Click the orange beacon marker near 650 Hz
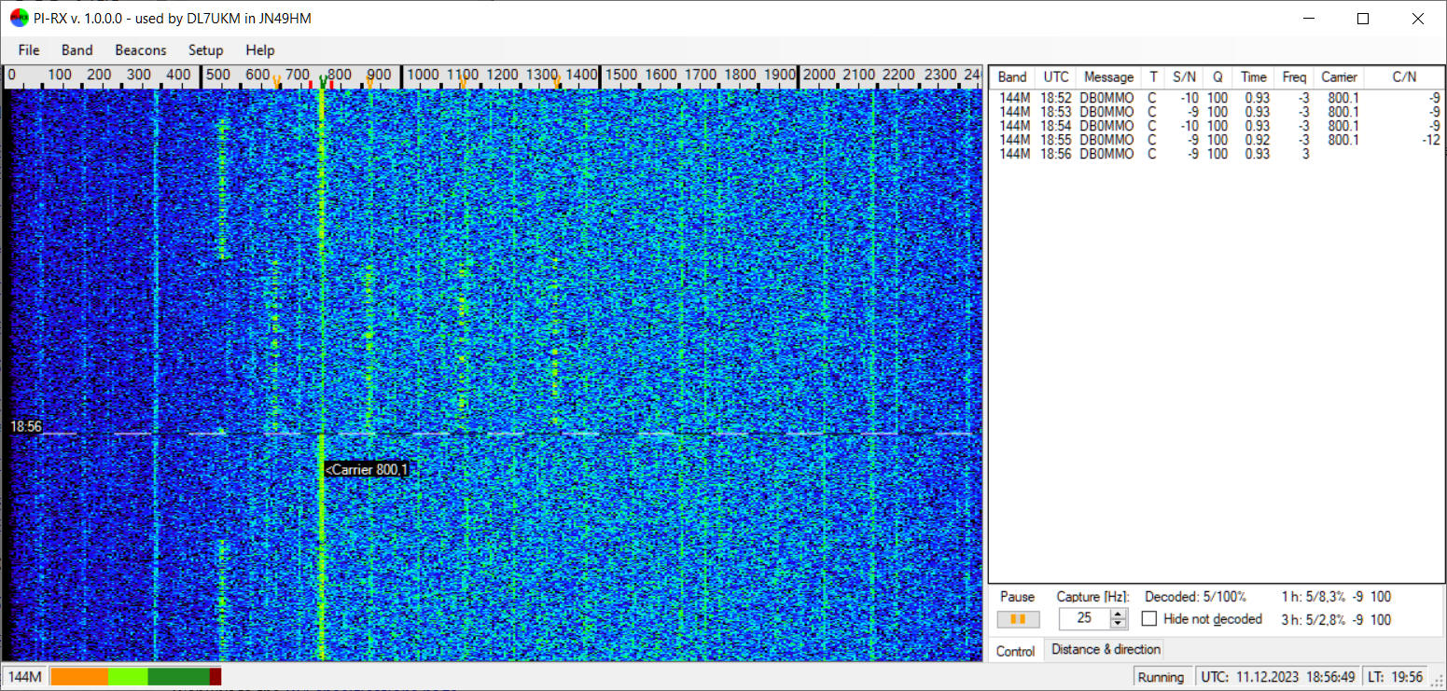Image resolution: width=1447 pixels, height=691 pixels. coord(277,82)
